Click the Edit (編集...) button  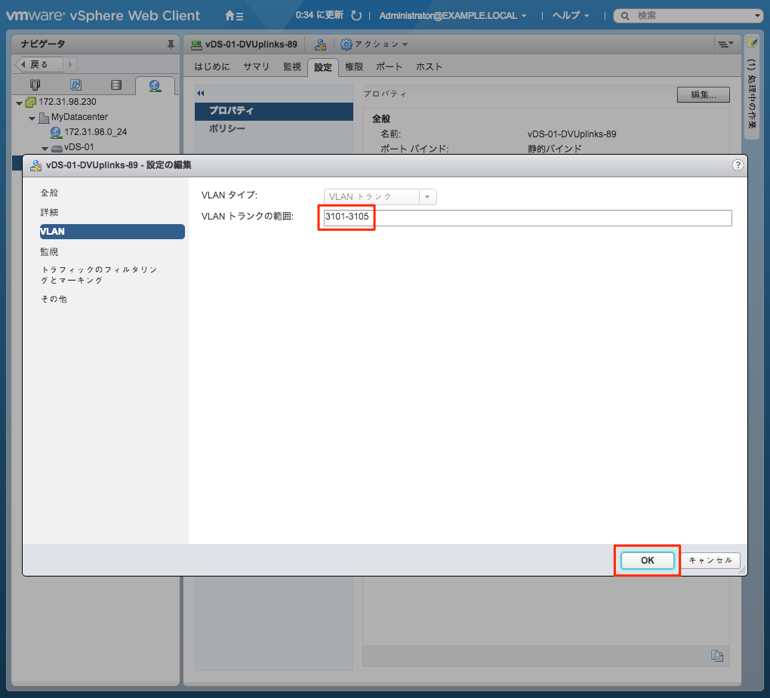point(704,95)
